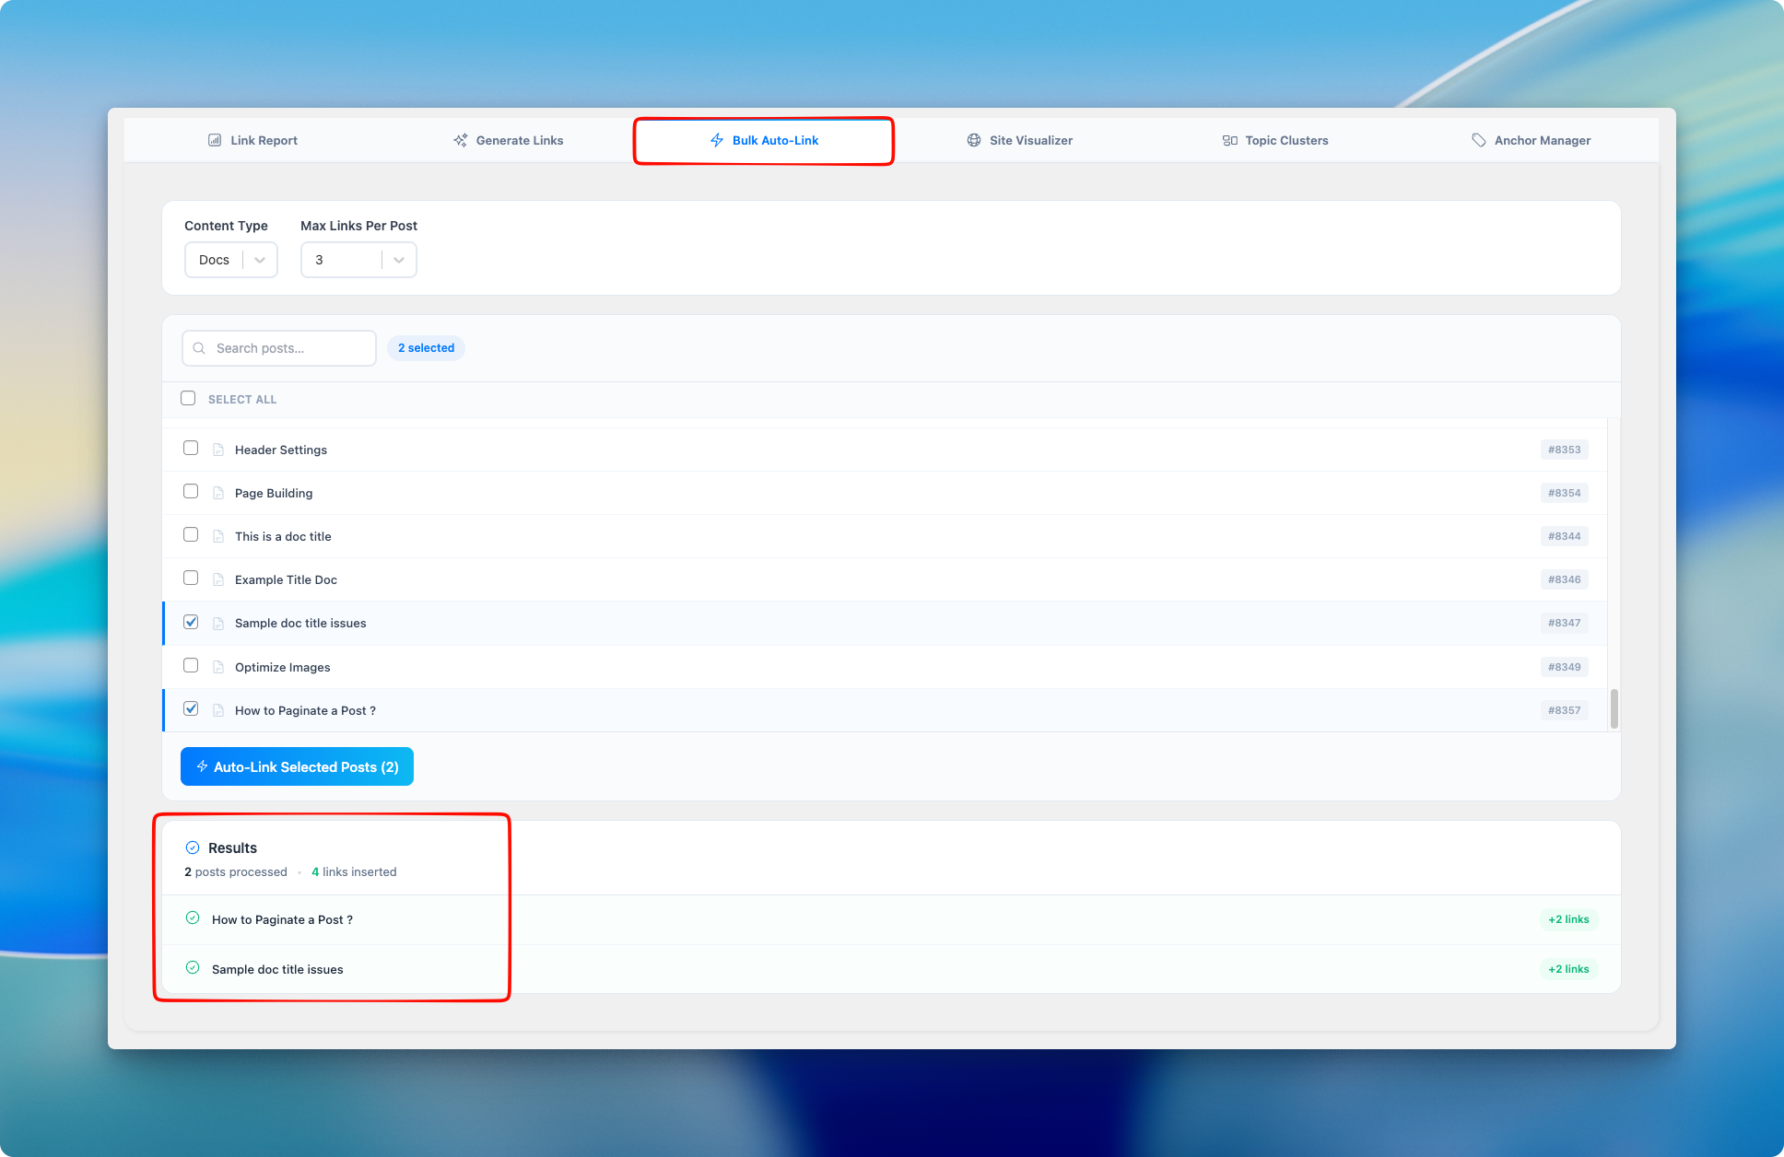Uncheck Sample doc title issues checkbox
This screenshot has width=1784, height=1157.
click(191, 622)
